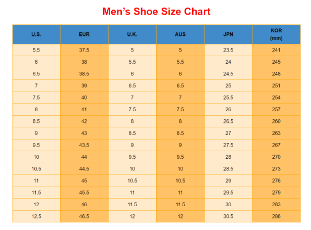Select the KOR 270 cell

[x=276, y=157]
